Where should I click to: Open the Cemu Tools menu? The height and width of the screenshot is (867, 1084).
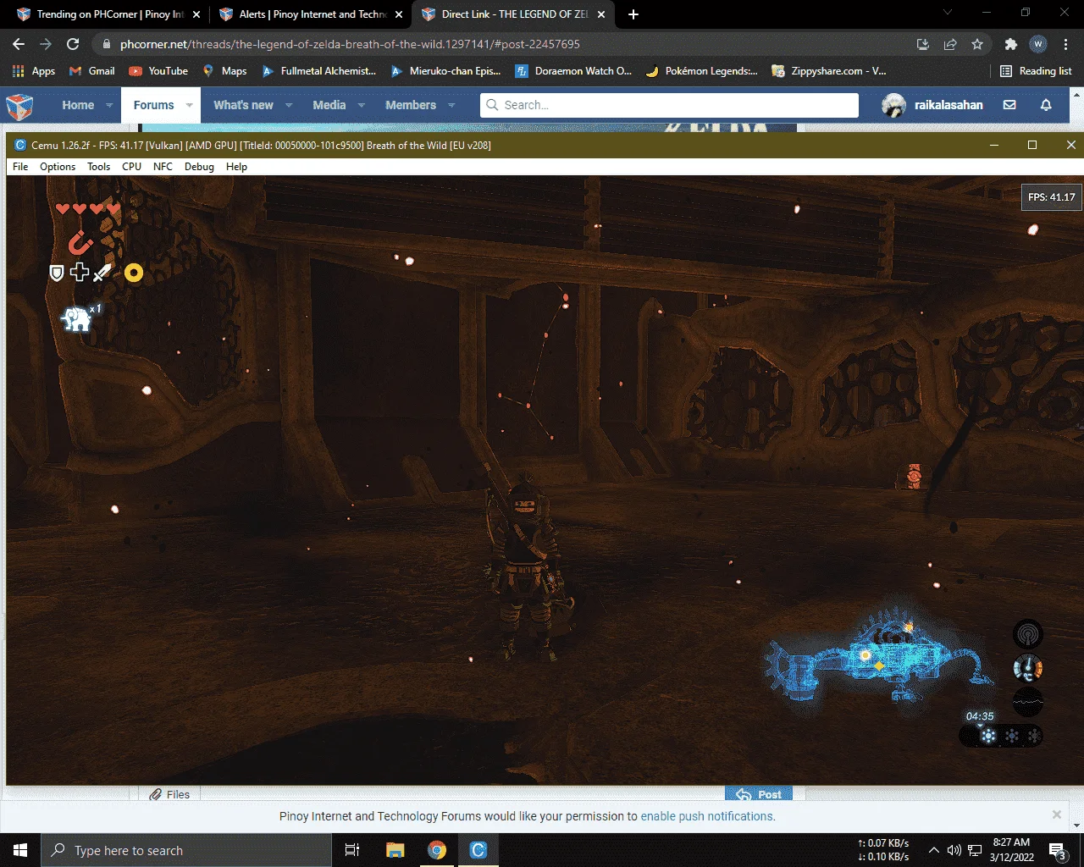coord(99,167)
